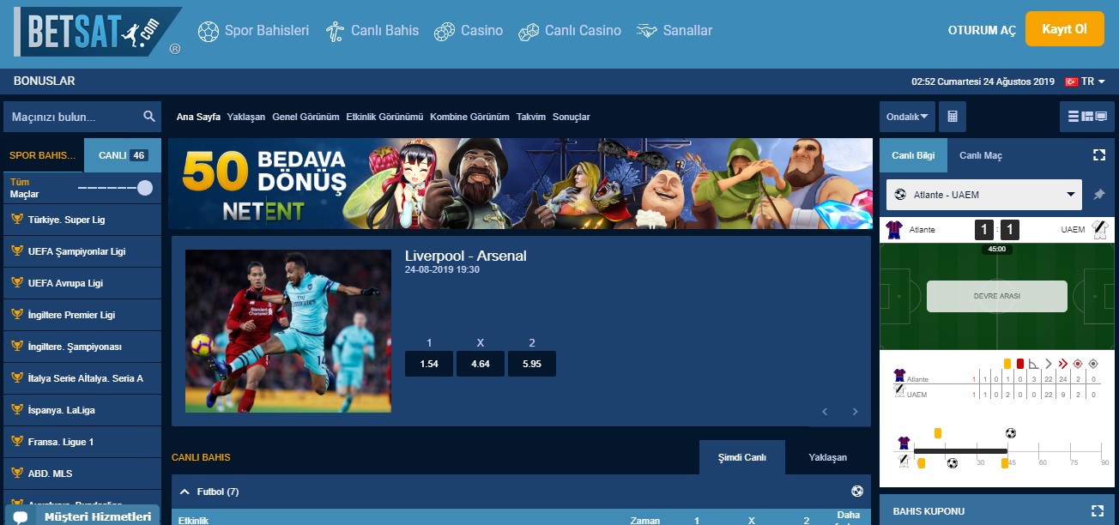Select the Spor Bahis tab in sidebar
Viewport: 1119px width, 525px height.
click(x=43, y=155)
